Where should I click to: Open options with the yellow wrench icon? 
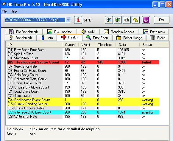coord(135,20)
